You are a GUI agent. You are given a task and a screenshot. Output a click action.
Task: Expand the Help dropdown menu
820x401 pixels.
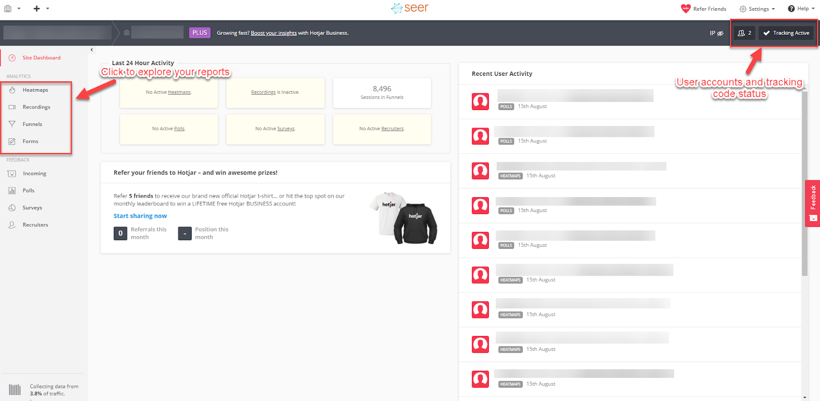[x=802, y=9]
